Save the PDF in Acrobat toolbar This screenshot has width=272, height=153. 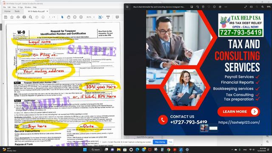[6, 17]
